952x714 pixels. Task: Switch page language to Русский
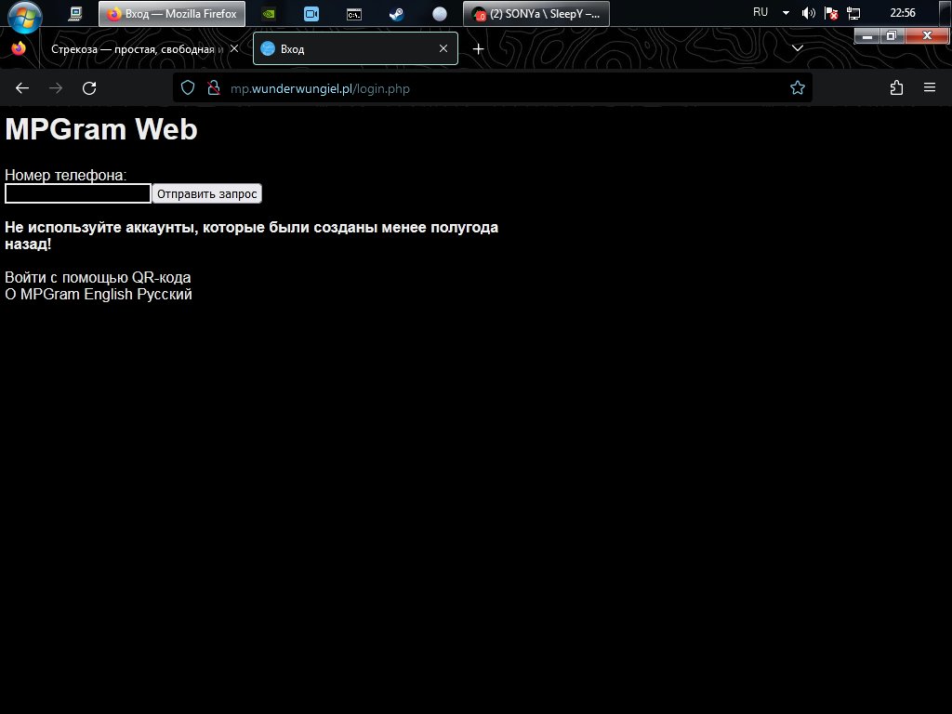165,295
